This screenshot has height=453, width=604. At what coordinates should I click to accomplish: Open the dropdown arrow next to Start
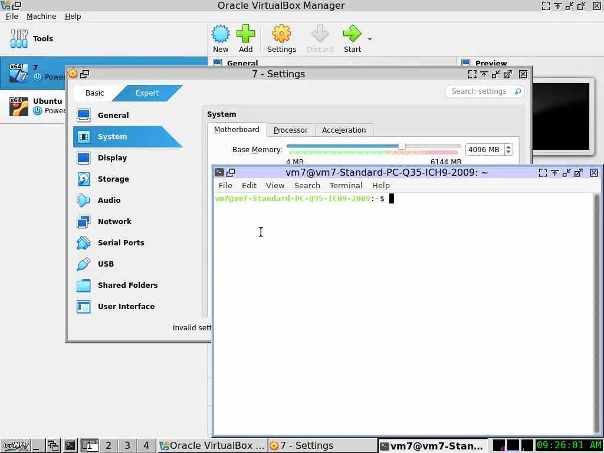370,39
